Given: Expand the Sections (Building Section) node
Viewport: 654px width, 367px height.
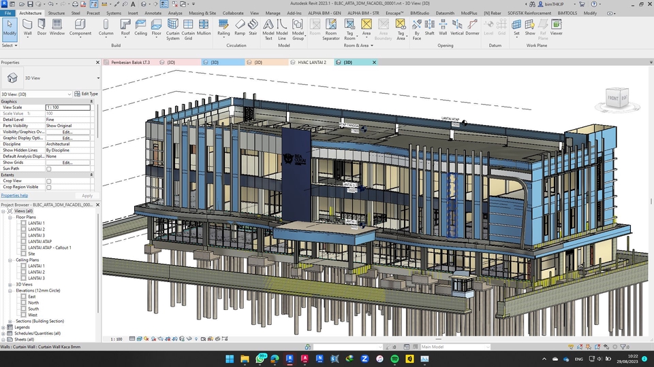Looking at the screenshot, I should tap(10, 321).
